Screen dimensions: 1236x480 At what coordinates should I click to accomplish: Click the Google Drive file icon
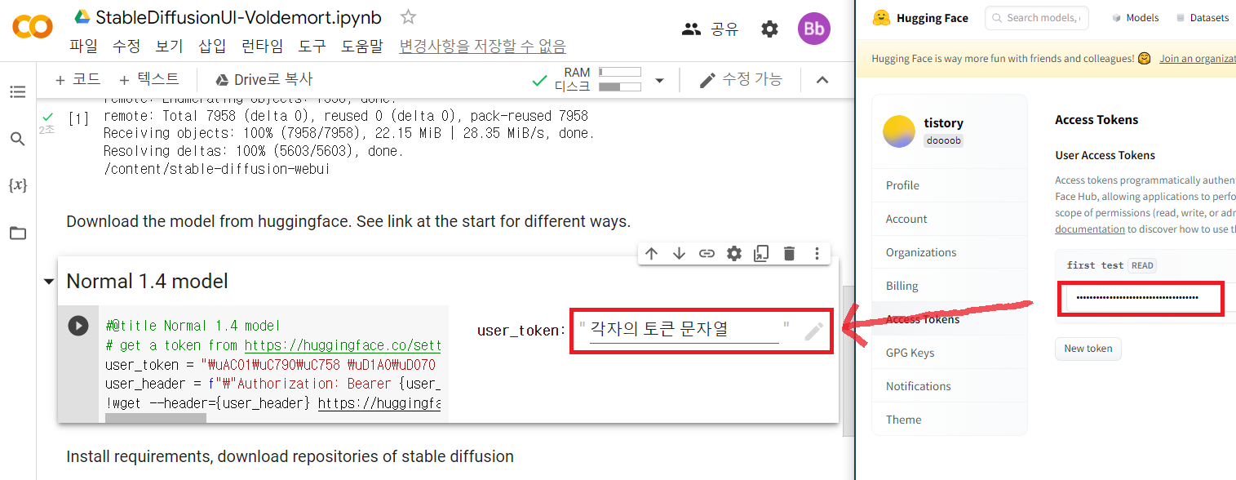(x=82, y=17)
